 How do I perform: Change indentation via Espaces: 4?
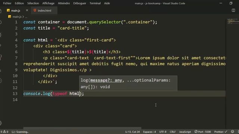[x=149, y=132]
